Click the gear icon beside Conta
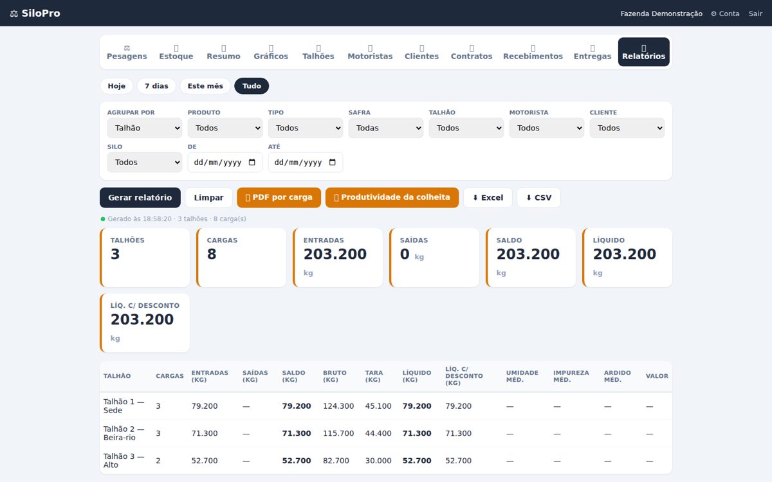 pos(713,13)
